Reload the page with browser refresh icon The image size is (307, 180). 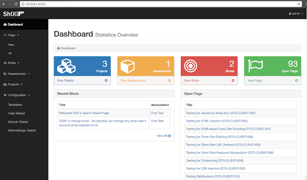pos(16,4)
